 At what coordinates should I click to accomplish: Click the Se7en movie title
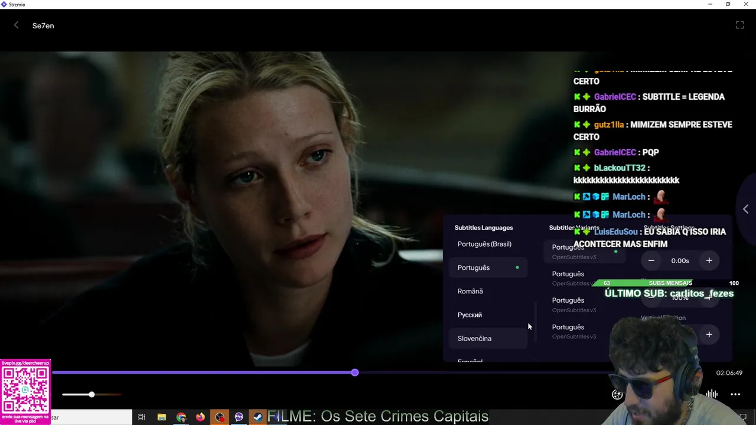click(43, 25)
